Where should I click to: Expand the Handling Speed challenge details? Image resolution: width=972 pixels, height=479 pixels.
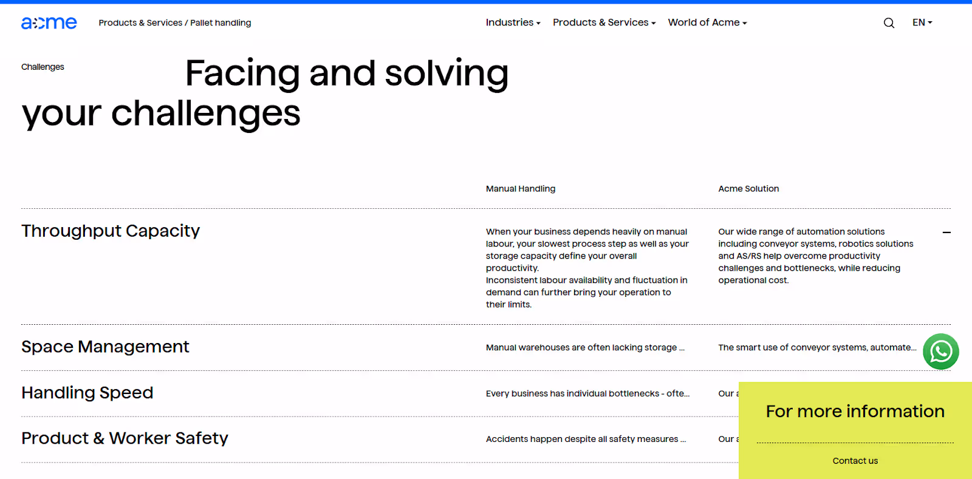pyautogui.click(x=87, y=393)
